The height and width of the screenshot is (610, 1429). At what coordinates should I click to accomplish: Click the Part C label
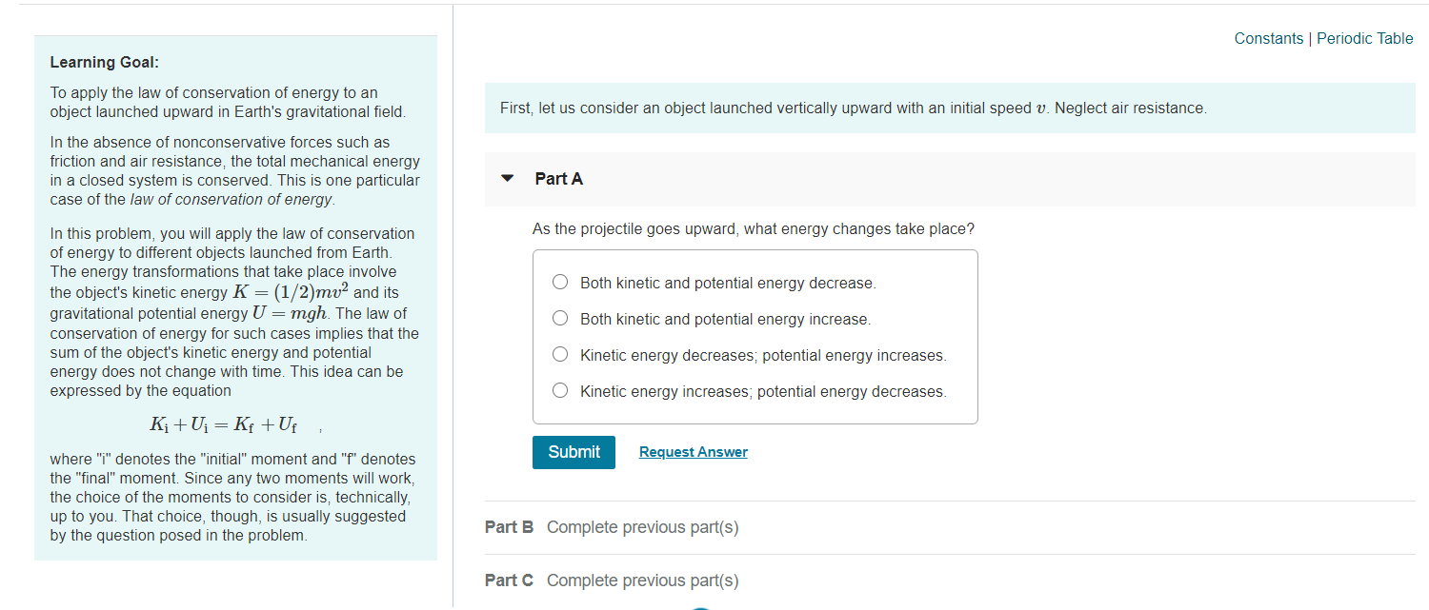click(509, 580)
